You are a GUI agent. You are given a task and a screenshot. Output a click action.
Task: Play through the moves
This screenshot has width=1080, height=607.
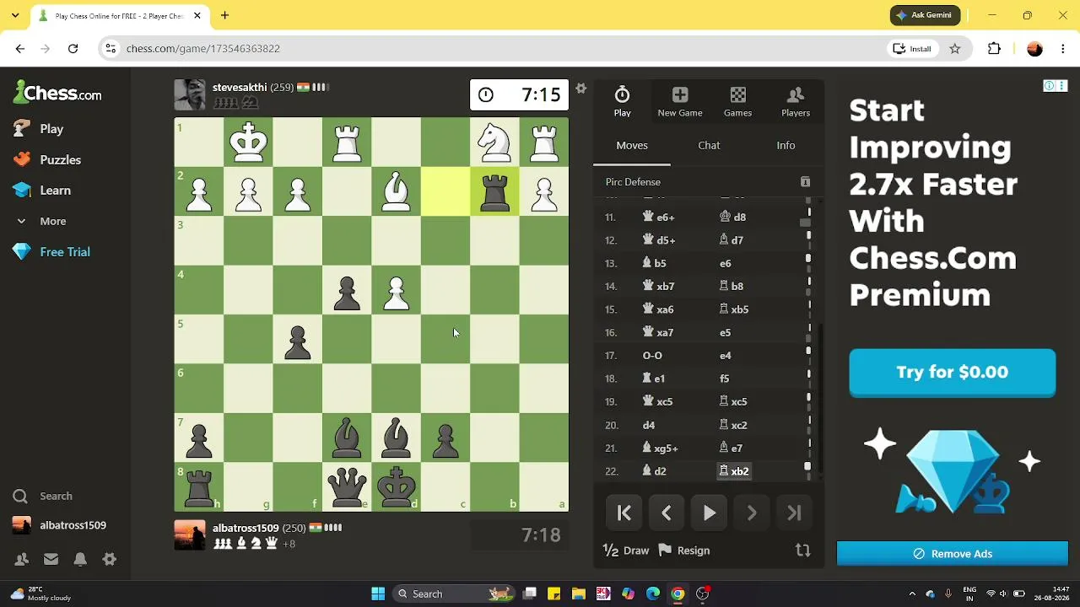click(x=710, y=513)
